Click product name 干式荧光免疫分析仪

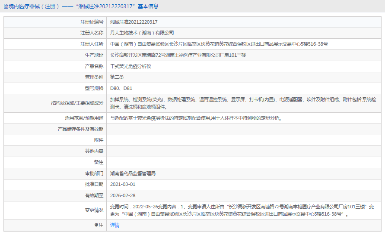(130, 66)
